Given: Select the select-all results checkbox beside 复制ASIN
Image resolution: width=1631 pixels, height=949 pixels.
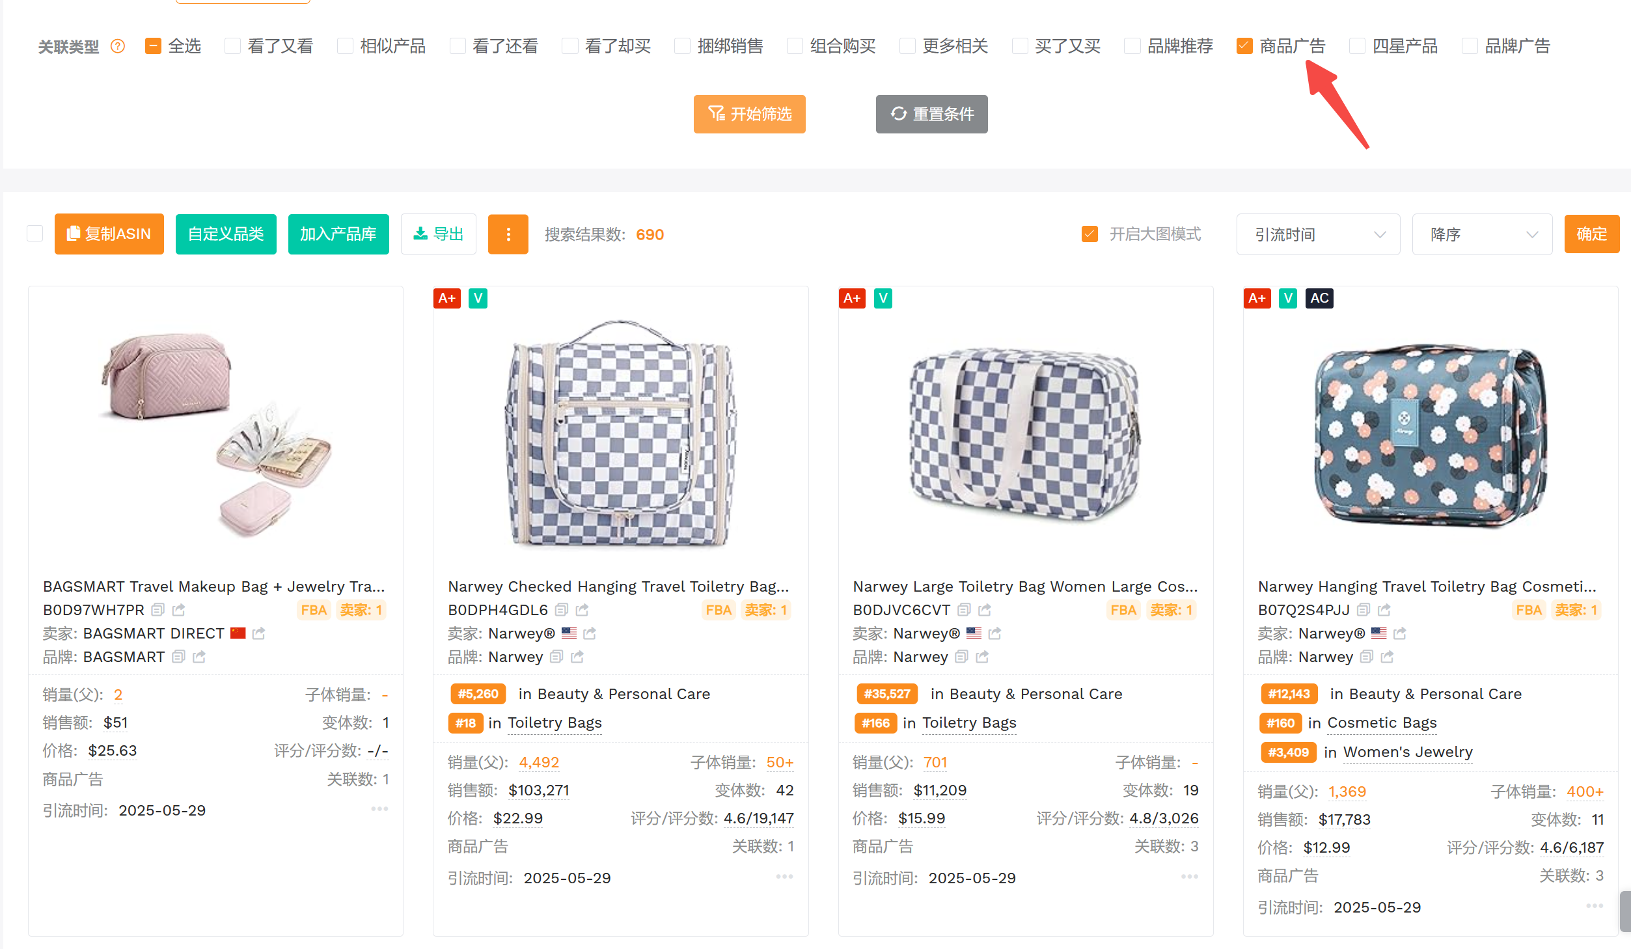Looking at the screenshot, I should pyautogui.click(x=35, y=234).
